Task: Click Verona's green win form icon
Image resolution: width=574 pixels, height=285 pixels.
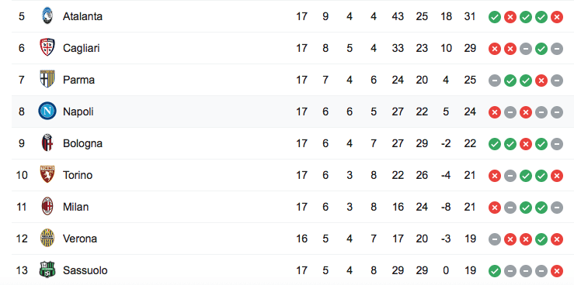Action: pyautogui.click(x=541, y=239)
